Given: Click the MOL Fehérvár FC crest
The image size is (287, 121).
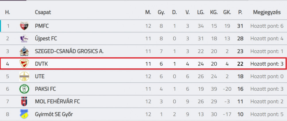Looking at the screenshot, I should [x=24, y=102].
